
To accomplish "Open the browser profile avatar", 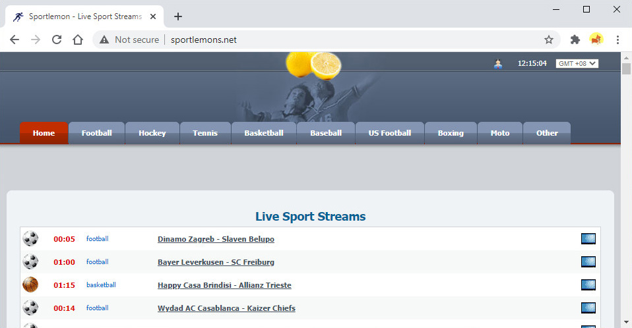I will tap(596, 40).
